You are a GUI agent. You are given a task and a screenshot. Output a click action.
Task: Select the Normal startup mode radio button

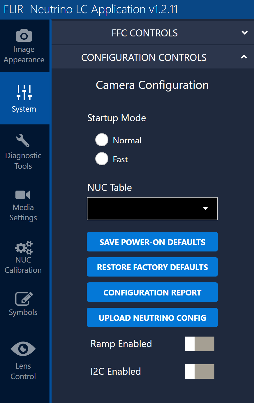[102, 140]
